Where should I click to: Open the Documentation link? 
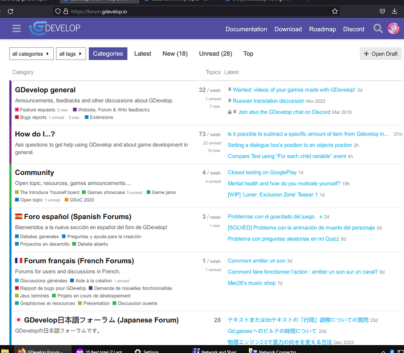click(x=246, y=29)
